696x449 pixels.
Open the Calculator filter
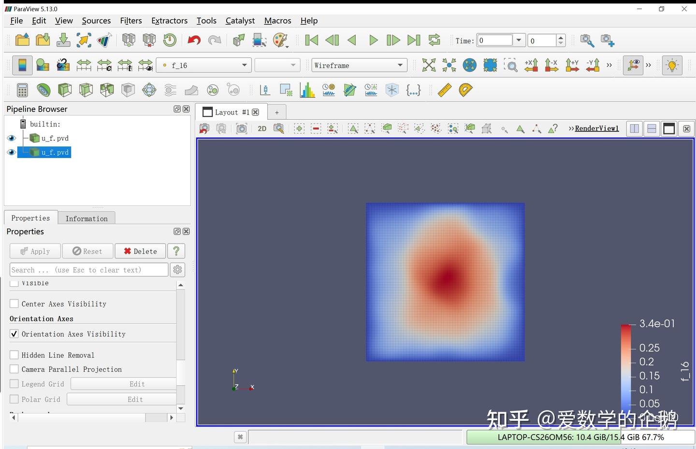tap(22, 90)
